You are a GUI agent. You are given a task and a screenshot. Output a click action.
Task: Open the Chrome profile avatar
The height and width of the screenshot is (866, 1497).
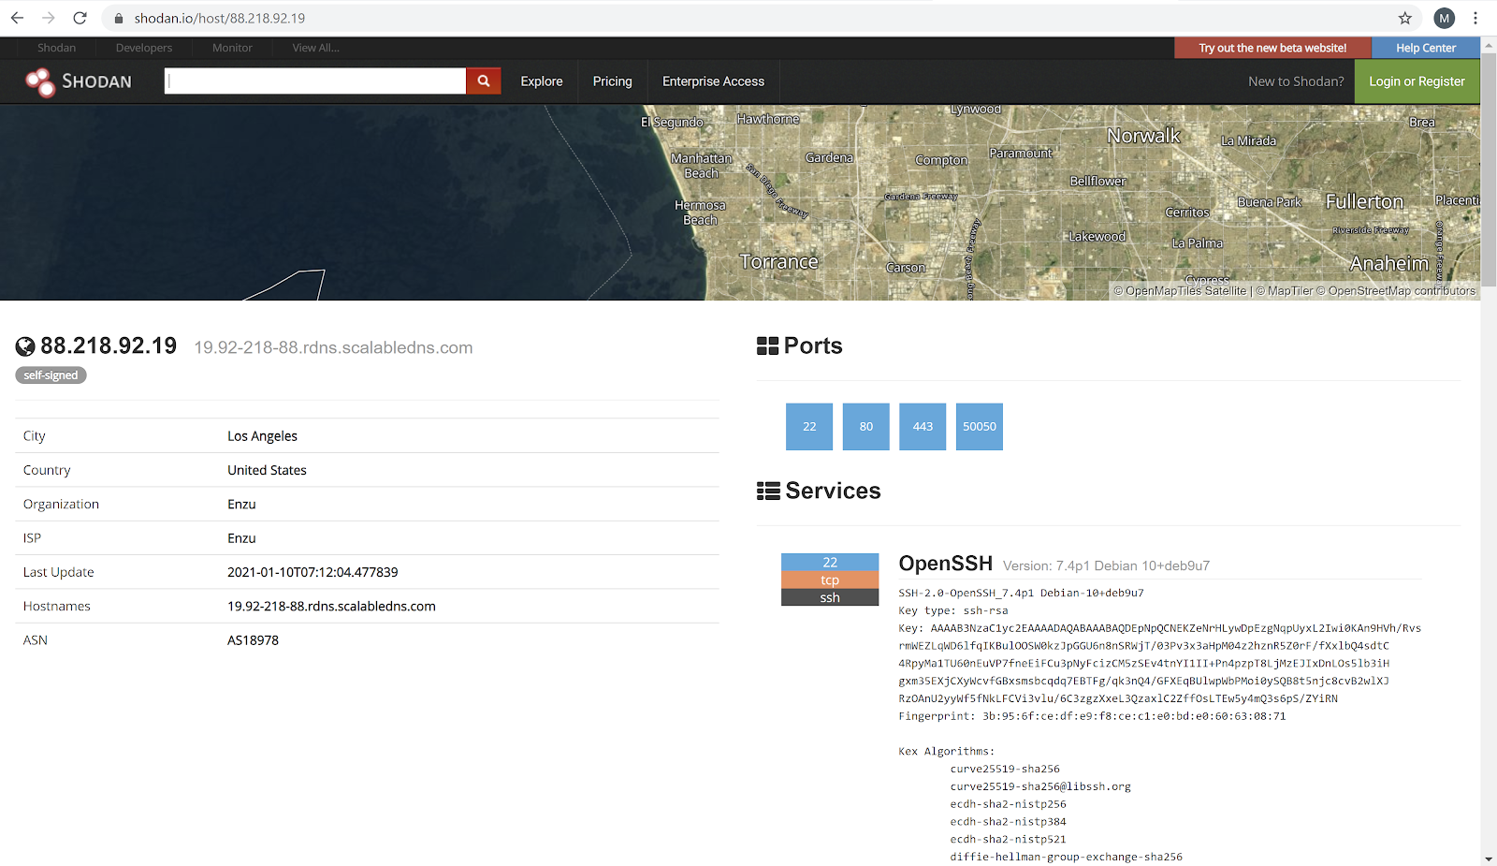pos(1444,18)
